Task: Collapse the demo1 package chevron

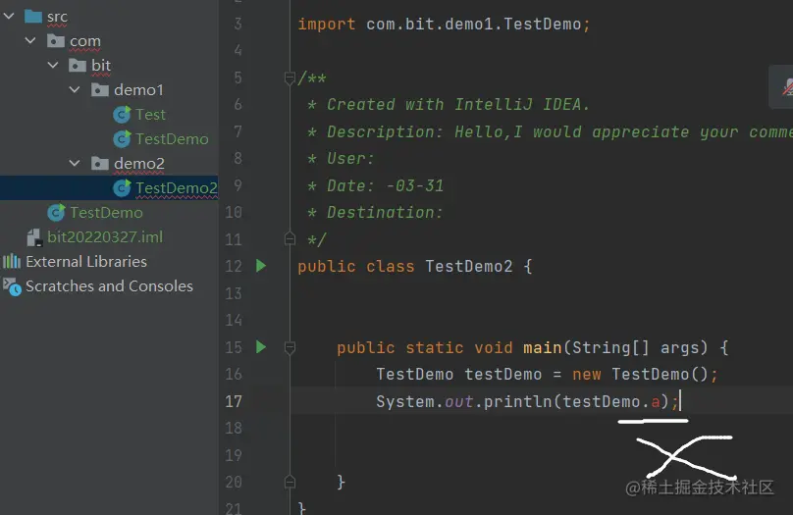Action: click(x=75, y=89)
